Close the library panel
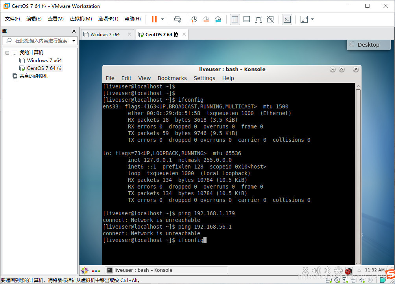The height and width of the screenshot is (284, 395). [74, 31]
